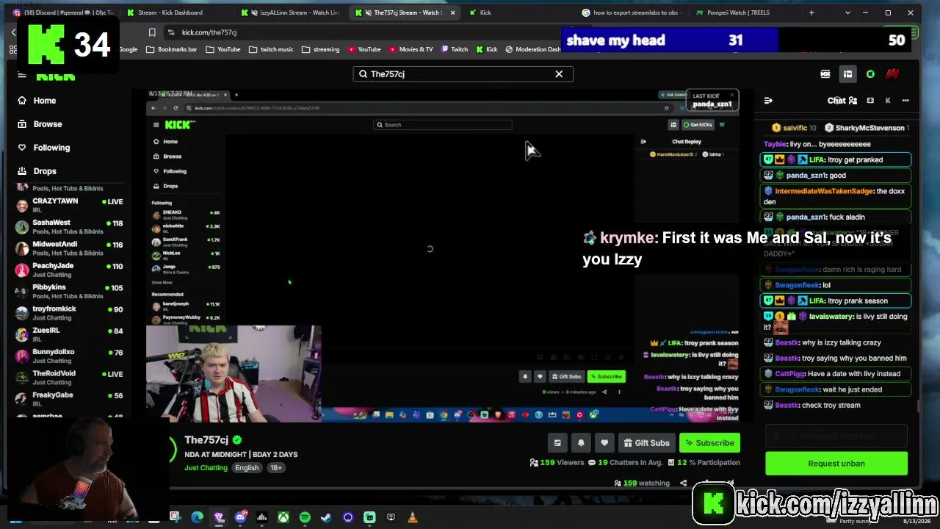Open the YouTube bookmark with red icon
Viewport: 940px width, 529px height.
click(x=364, y=49)
